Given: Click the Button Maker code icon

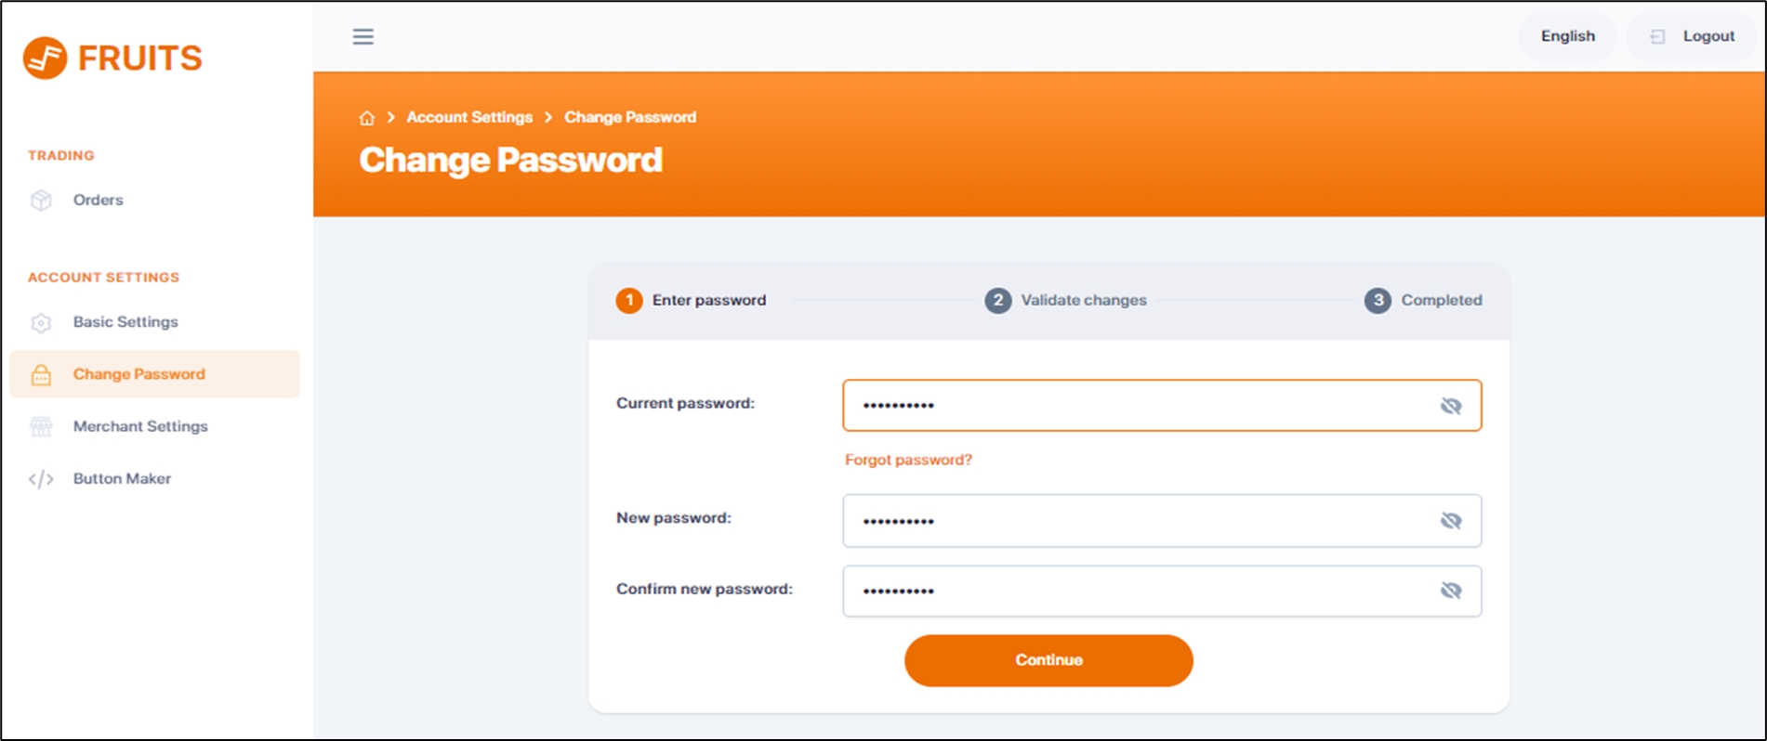Looking at the screenshot, I should point(41,479).
